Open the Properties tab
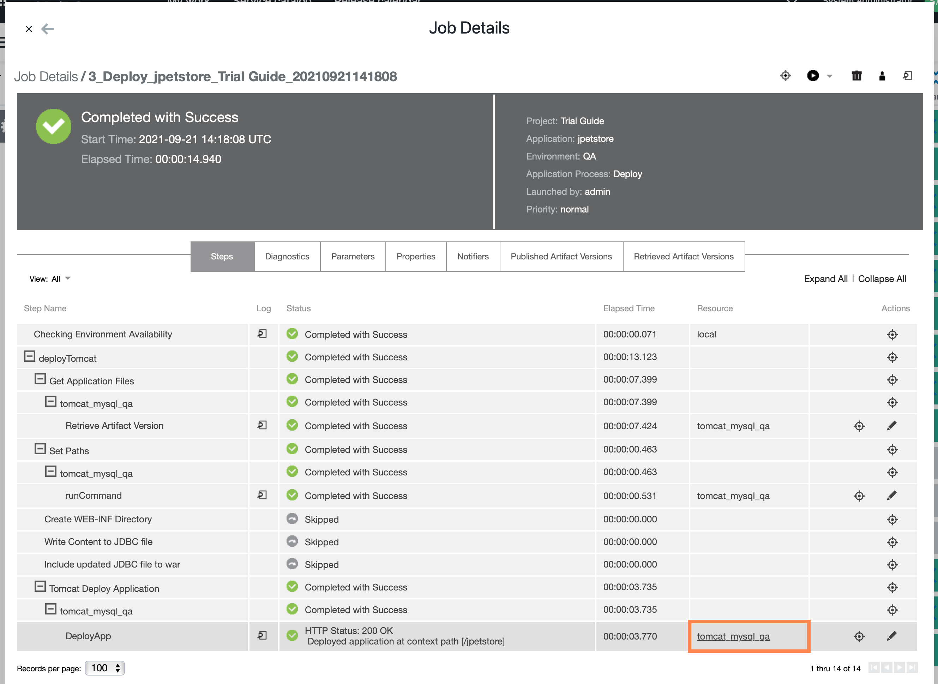 click(x=416, y=256)
